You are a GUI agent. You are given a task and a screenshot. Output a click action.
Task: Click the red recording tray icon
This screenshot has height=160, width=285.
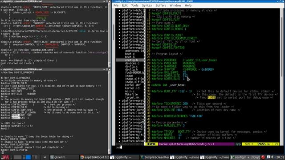tap(263, 157)
